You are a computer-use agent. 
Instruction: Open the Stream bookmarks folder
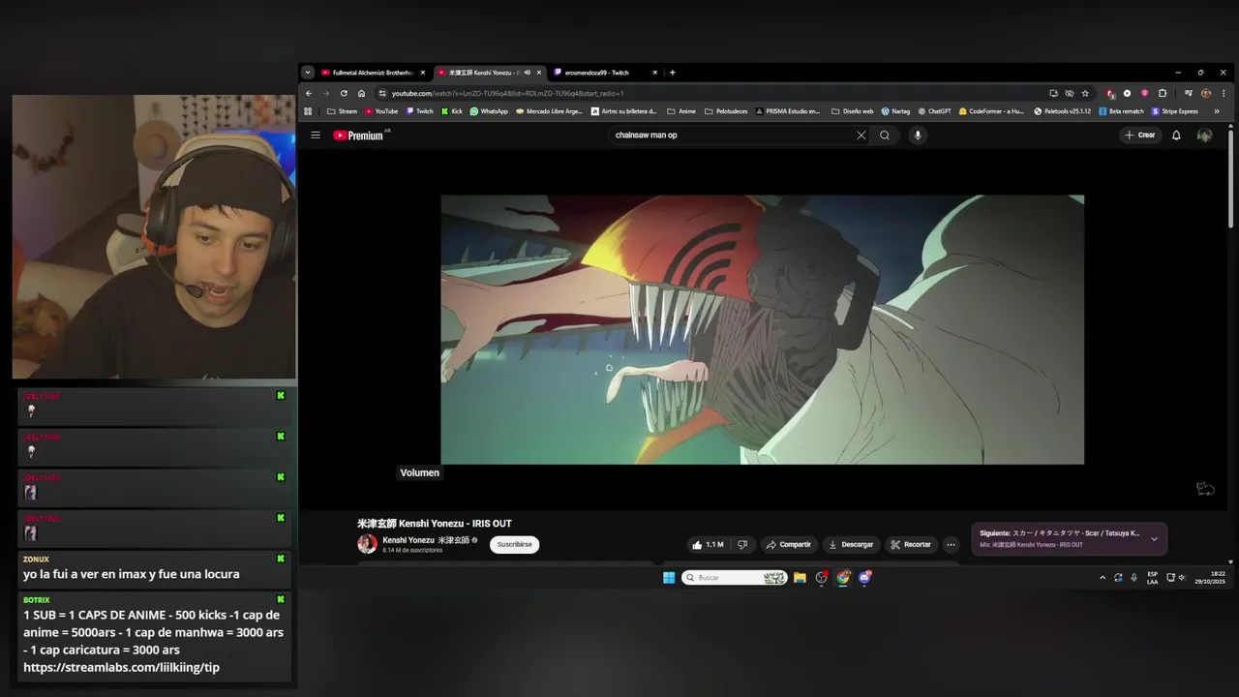tap(342, 111)
